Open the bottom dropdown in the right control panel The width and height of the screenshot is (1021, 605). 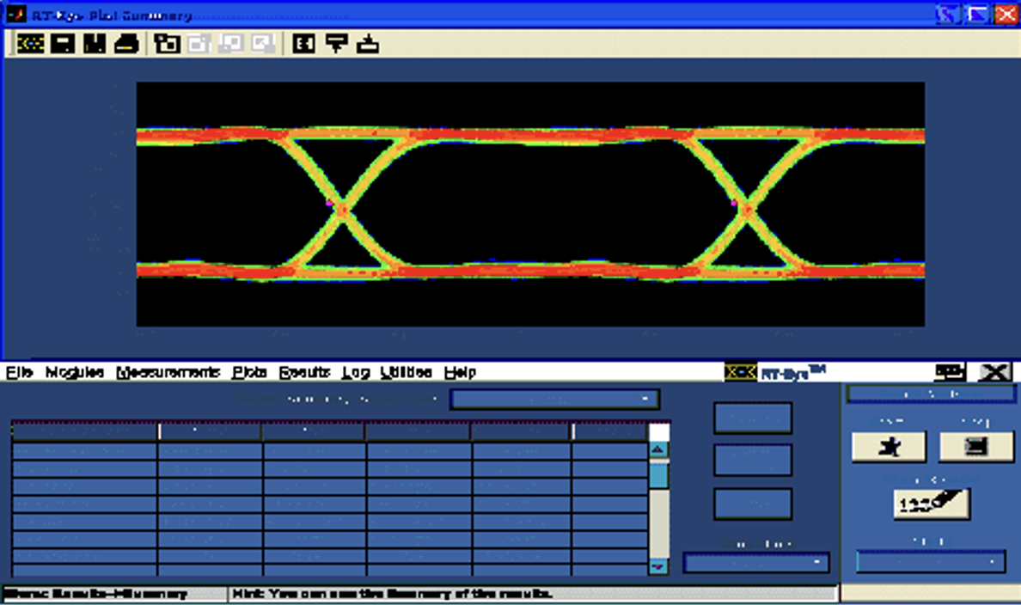click(x=931, y=562)
